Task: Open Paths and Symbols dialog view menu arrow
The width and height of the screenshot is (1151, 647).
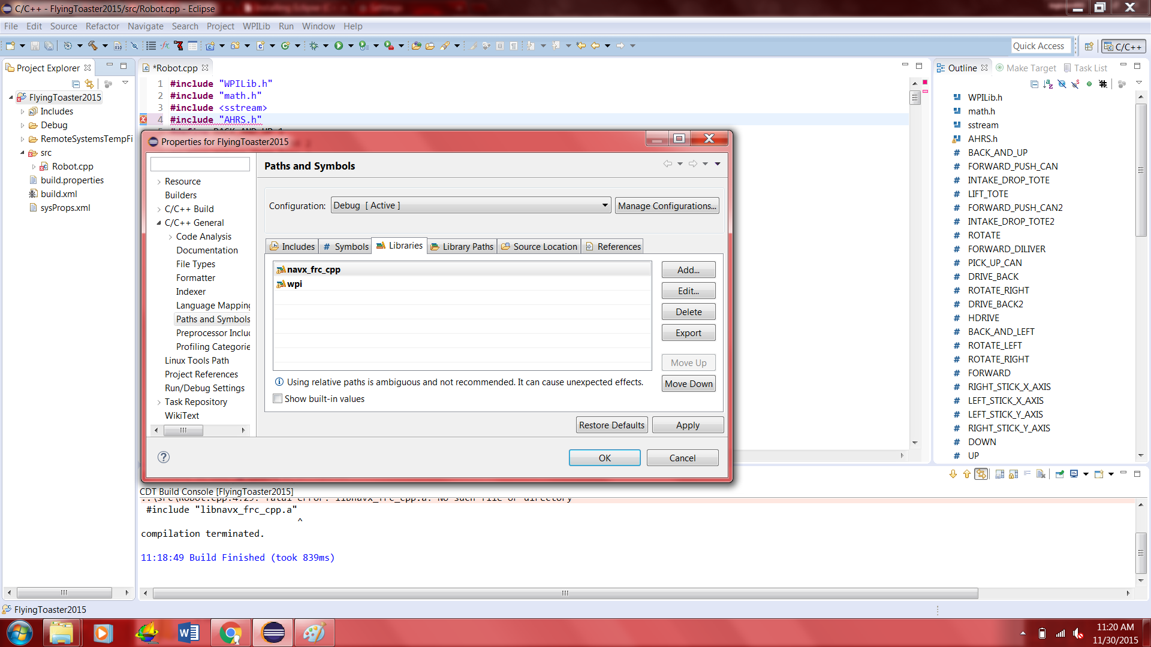Action: click(x=717, y=164)
